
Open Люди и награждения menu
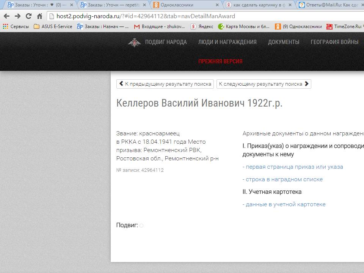(227, 42)
